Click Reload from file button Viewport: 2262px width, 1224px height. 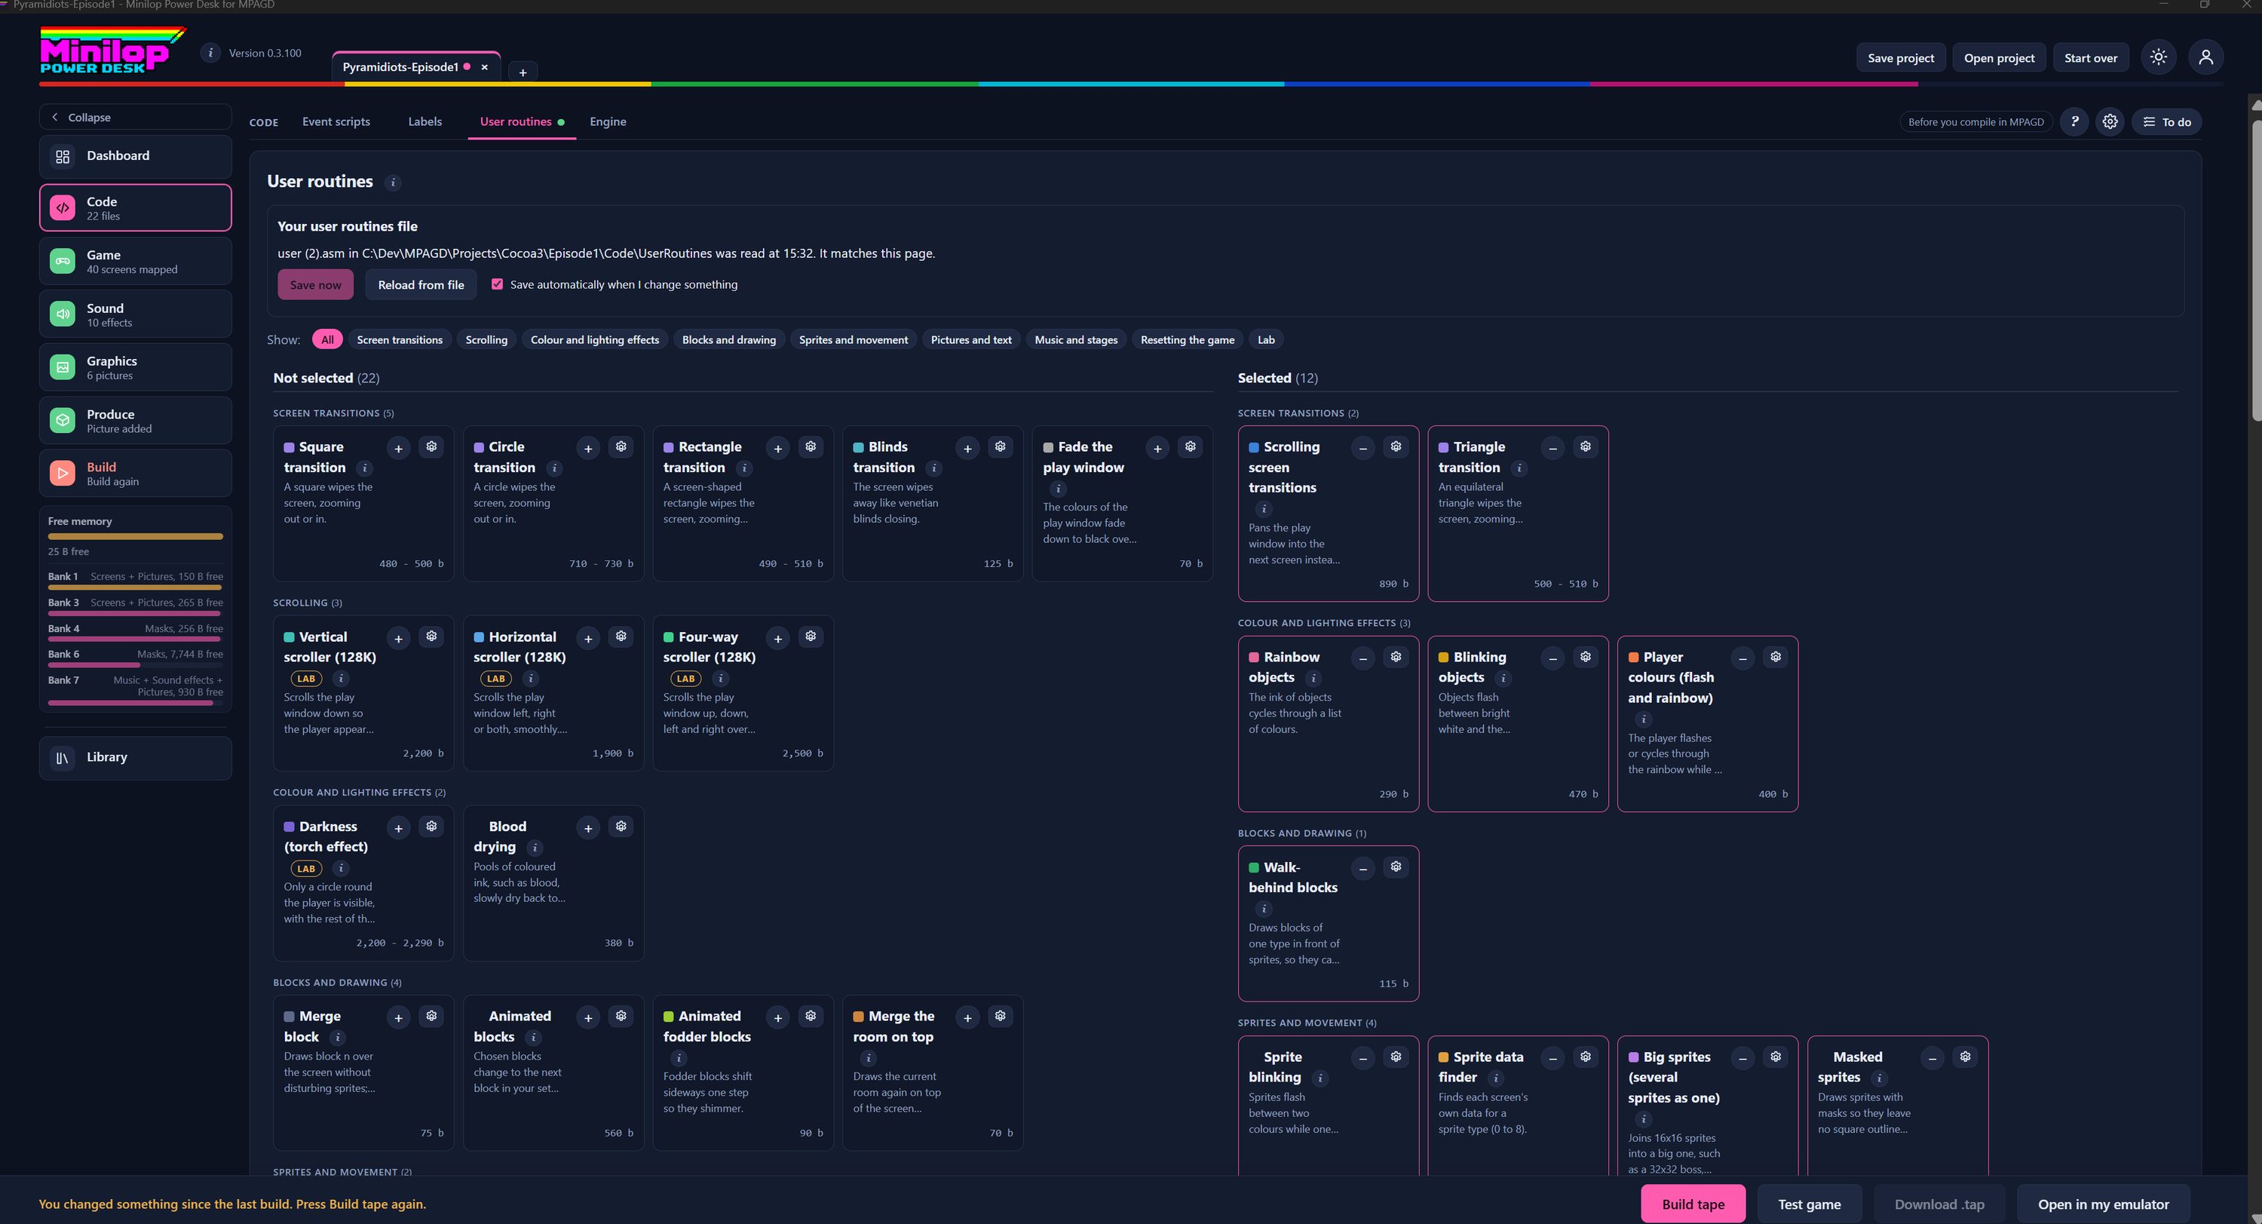[421, 285]
